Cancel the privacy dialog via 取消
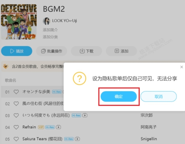Screen dimensions: 185x144 click(159, 97)
